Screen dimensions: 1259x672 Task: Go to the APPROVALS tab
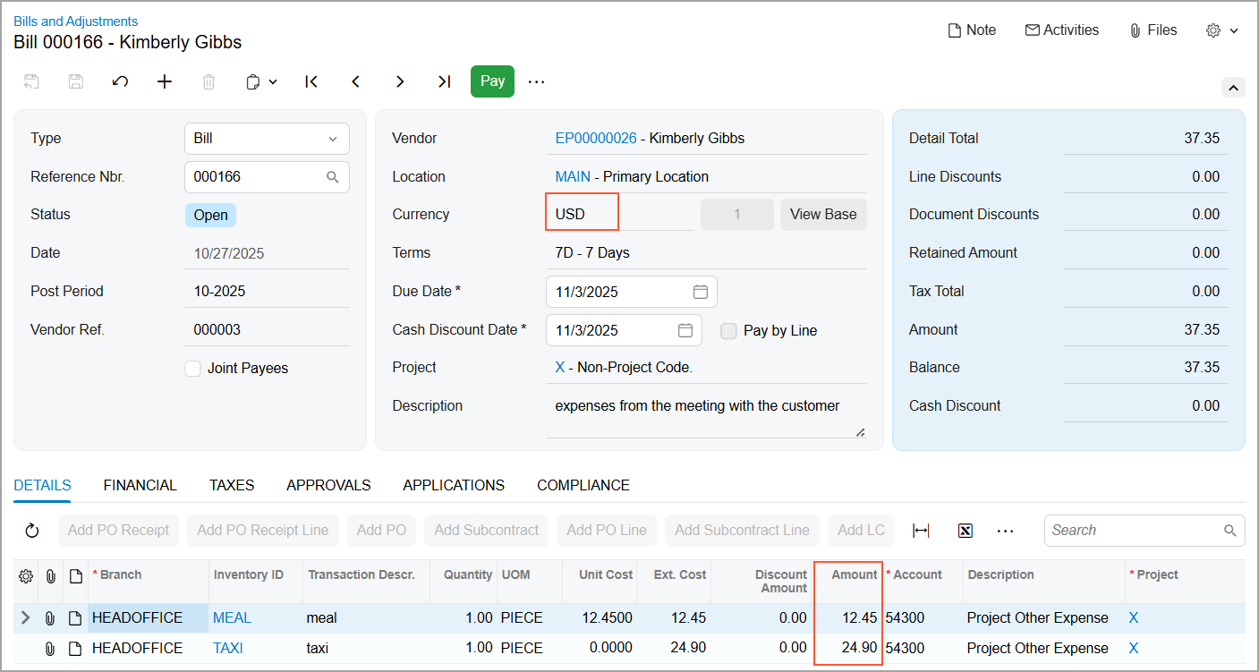[328, 485]
